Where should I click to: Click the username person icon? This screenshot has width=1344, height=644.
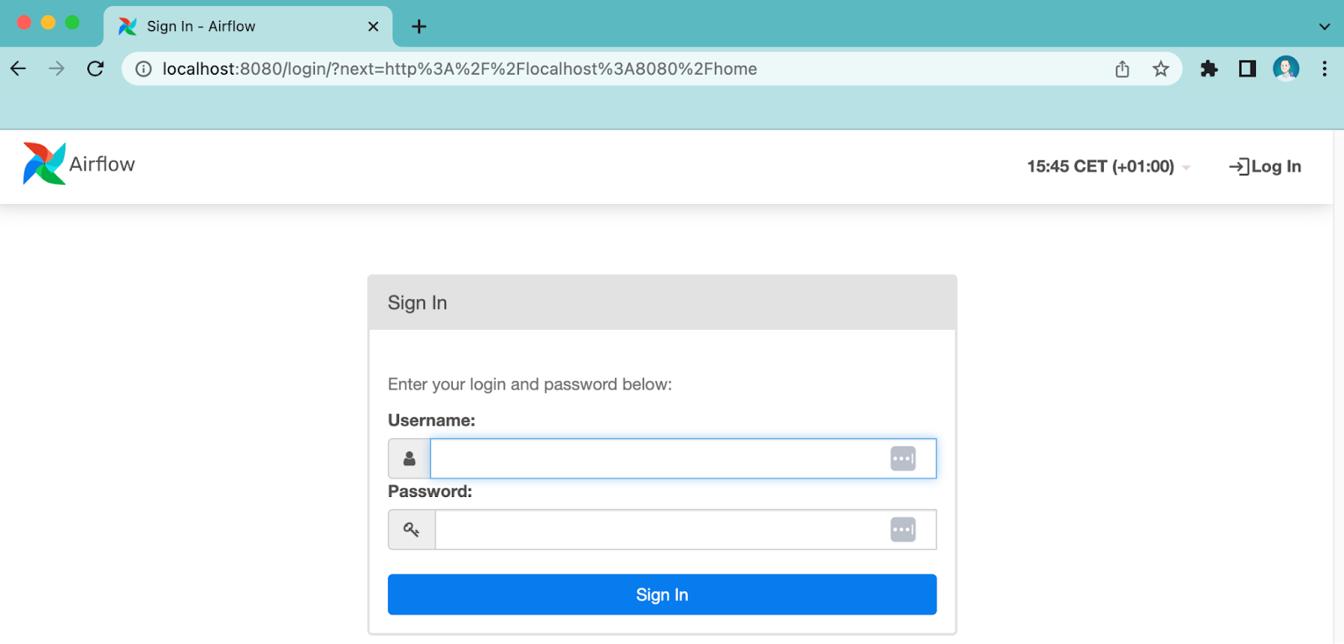(x=409, y=458)
